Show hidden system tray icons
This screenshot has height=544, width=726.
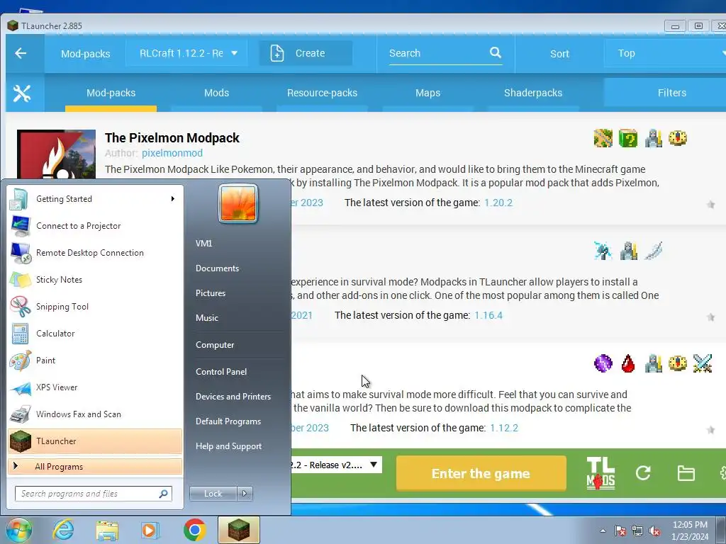pyautogui.click(x=603, y=531)
